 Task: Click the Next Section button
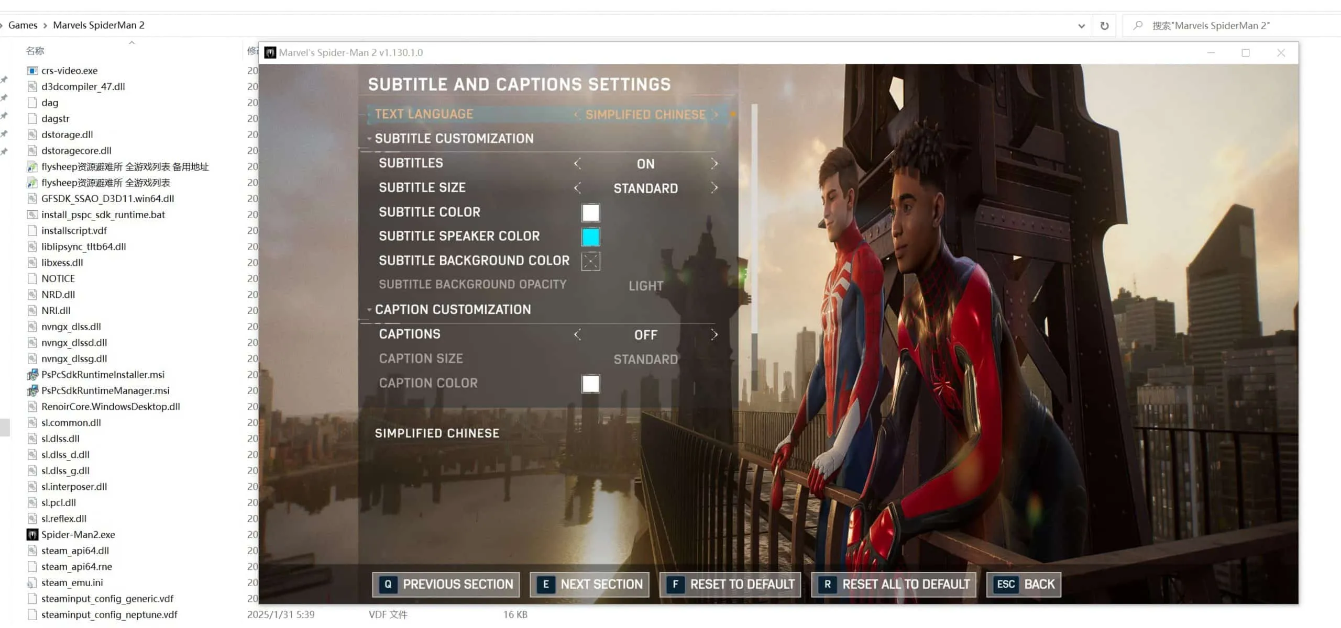tap(590, 584)
